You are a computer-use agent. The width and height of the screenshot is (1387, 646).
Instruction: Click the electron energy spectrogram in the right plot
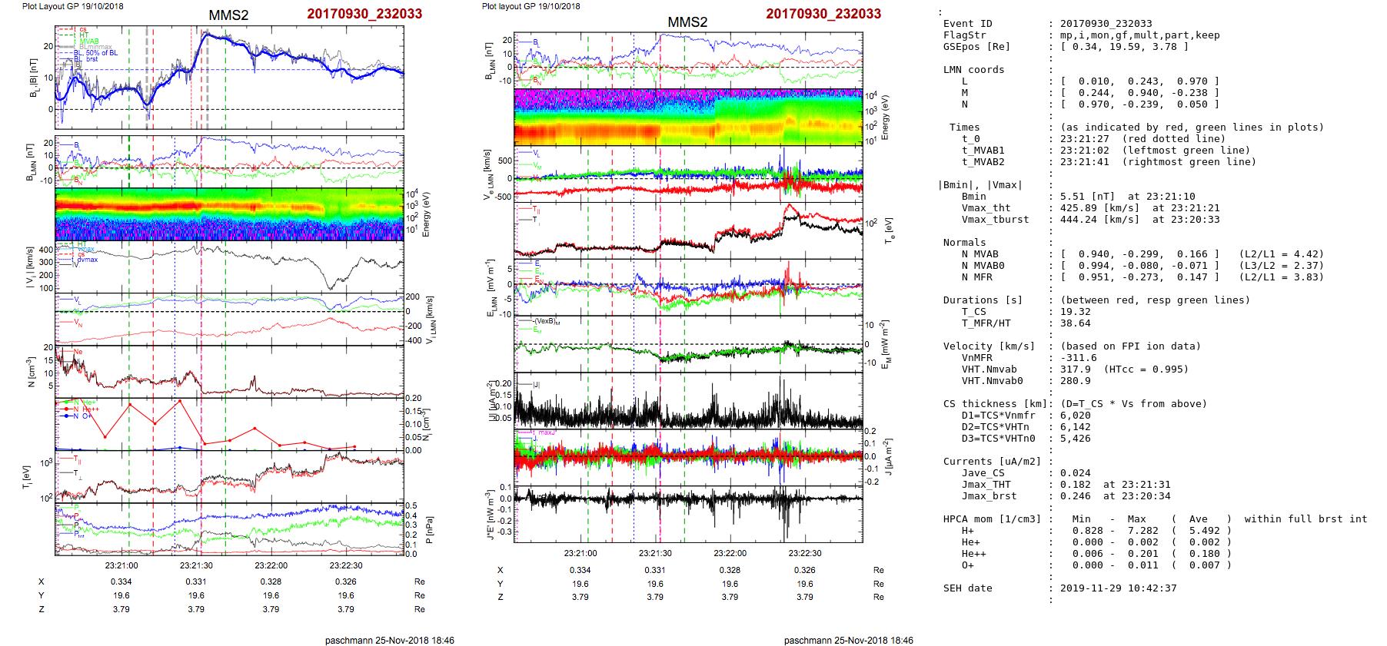coord(688,117)
